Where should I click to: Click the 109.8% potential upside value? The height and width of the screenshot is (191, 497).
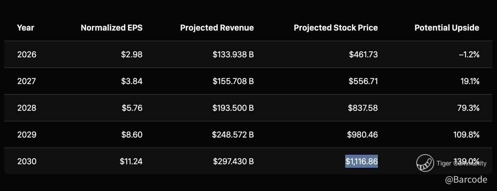coord(466,135)
